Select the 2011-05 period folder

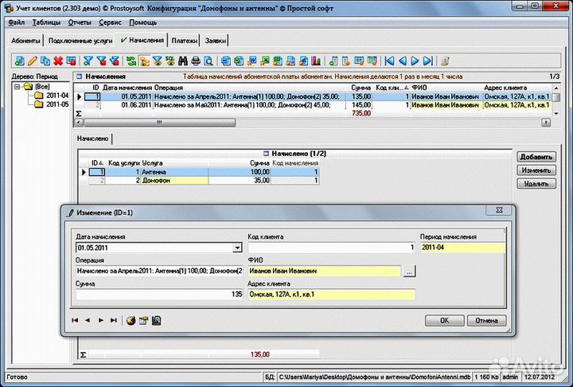tap(57, 104)
